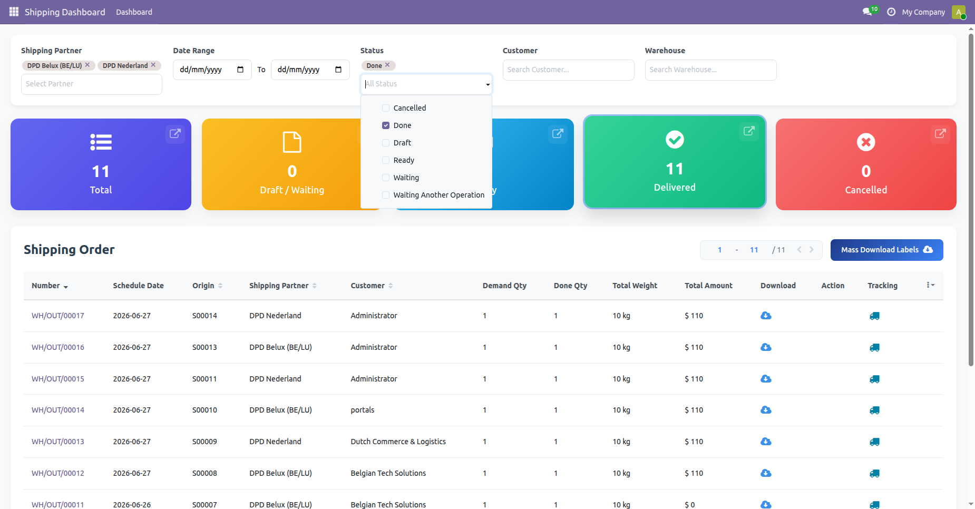The image size is (975, 509).
Task: Uncheck the Done status checkbox
Action: click(x=386, y=125)
